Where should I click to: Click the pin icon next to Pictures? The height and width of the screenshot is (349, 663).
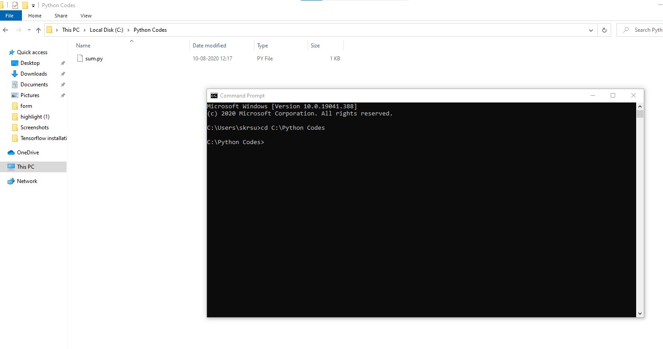(63, 95)
